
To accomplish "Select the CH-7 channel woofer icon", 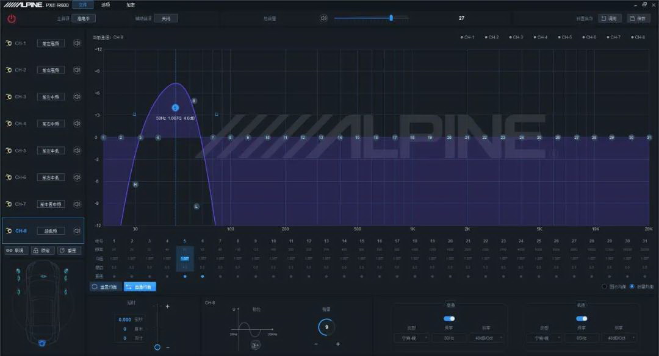I will [9, 204].
